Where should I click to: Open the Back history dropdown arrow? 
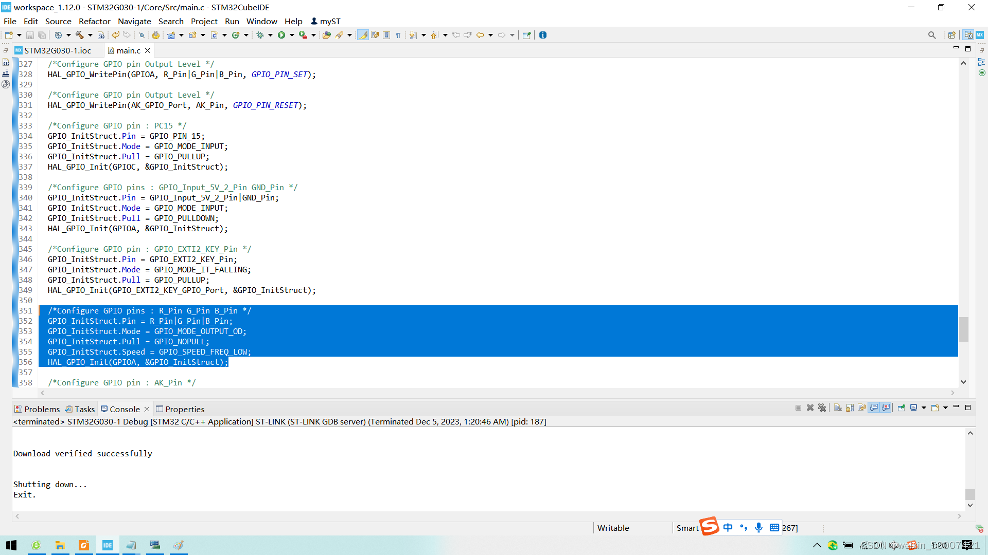click(x=490, y=35)
